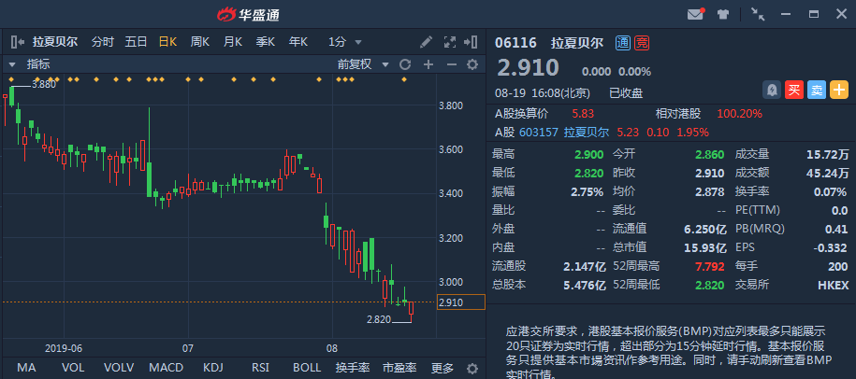Zoom out the K-line chart
The width and height of the screenshot is (856, 379).
450,64
